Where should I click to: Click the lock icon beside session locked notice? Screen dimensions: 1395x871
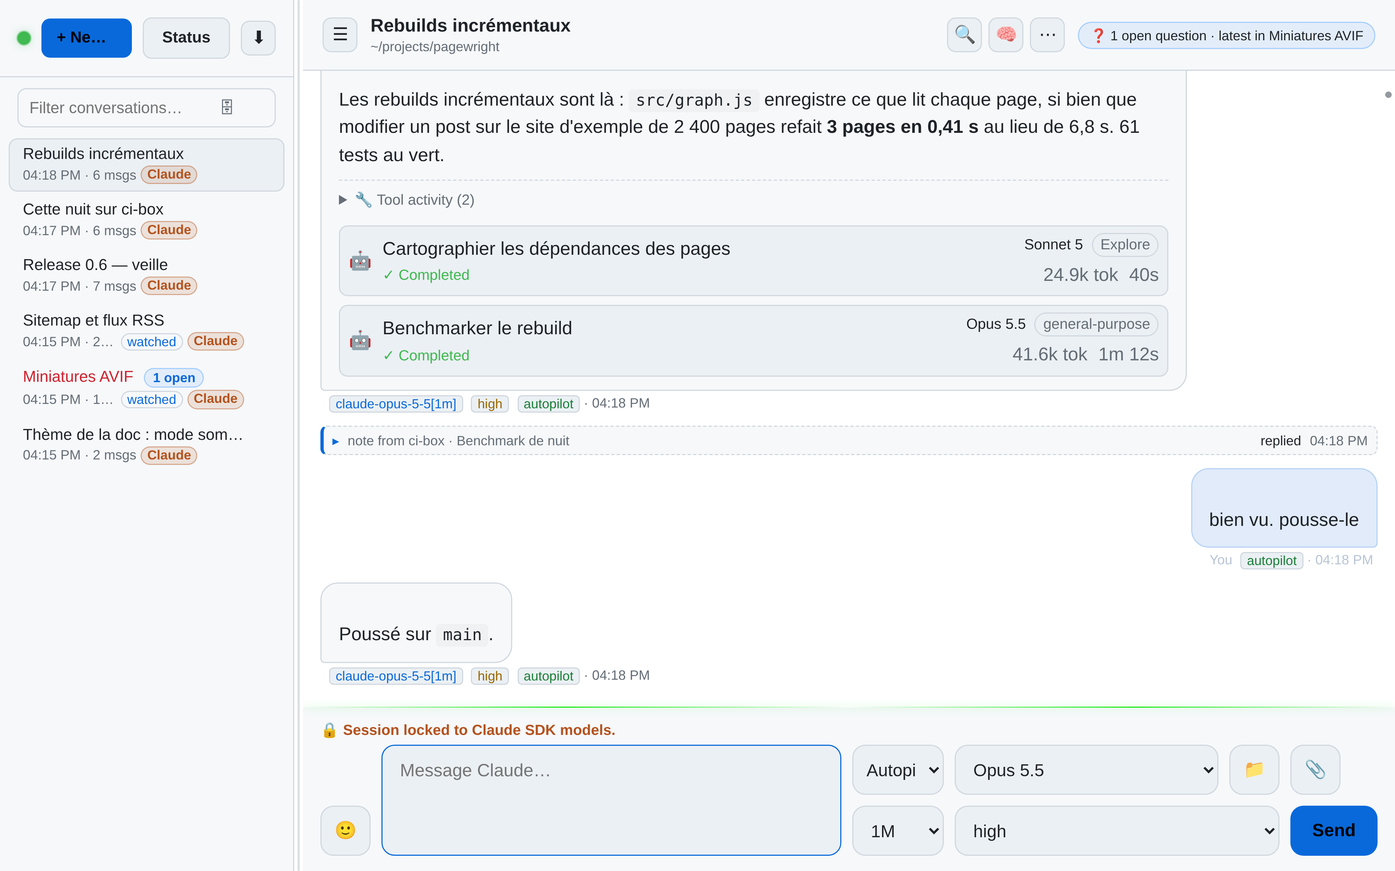pyautogui.click(x=329, y=730)
